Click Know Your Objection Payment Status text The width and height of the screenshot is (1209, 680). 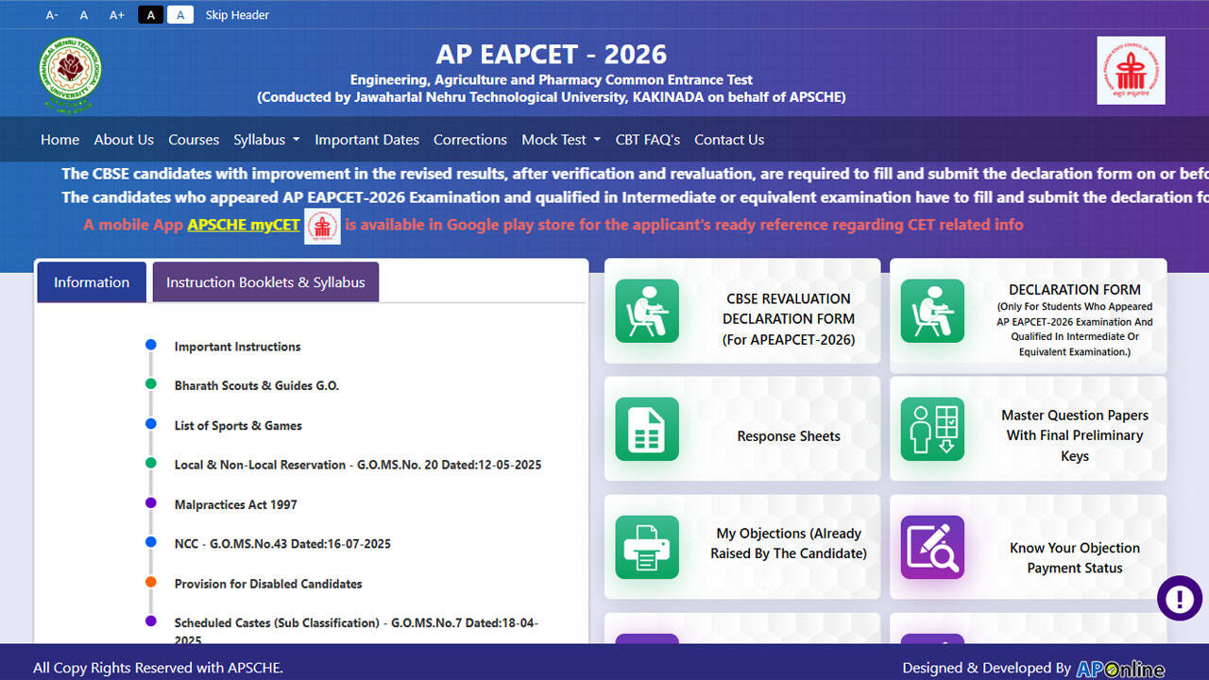pyautogui.click(x=1075, y=558)
